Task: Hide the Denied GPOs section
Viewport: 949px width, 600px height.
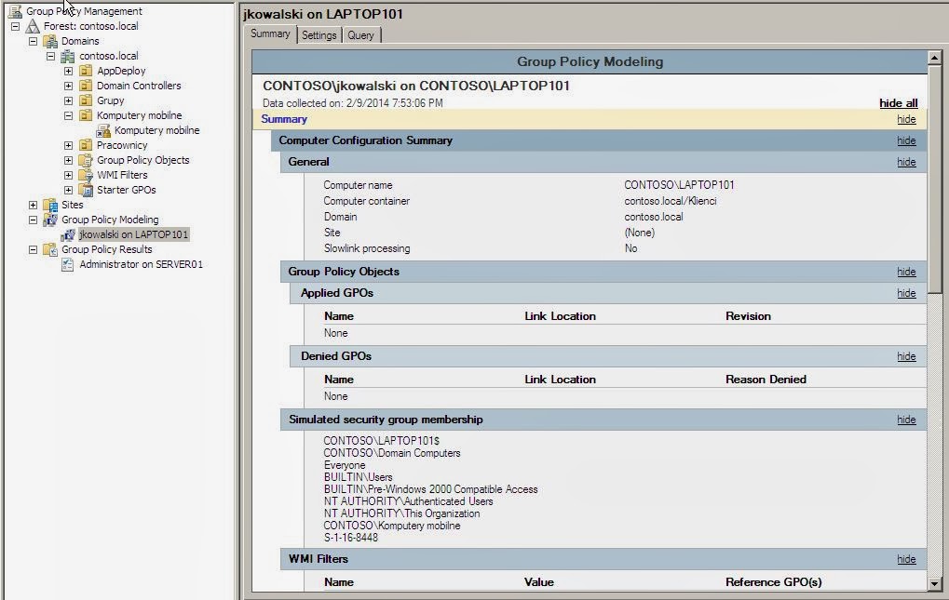Action: coord(905,356)
